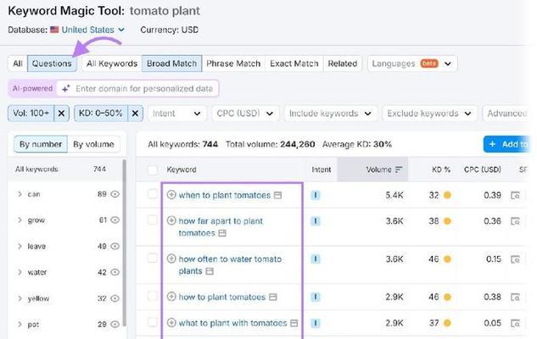Switch to Related tab
Image resolution: width=537 pixels, height=339 pixels.
click(x=343, y=64)
